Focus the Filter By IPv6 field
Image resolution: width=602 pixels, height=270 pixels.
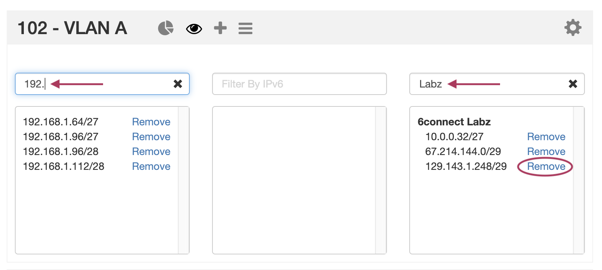point(299,84)
